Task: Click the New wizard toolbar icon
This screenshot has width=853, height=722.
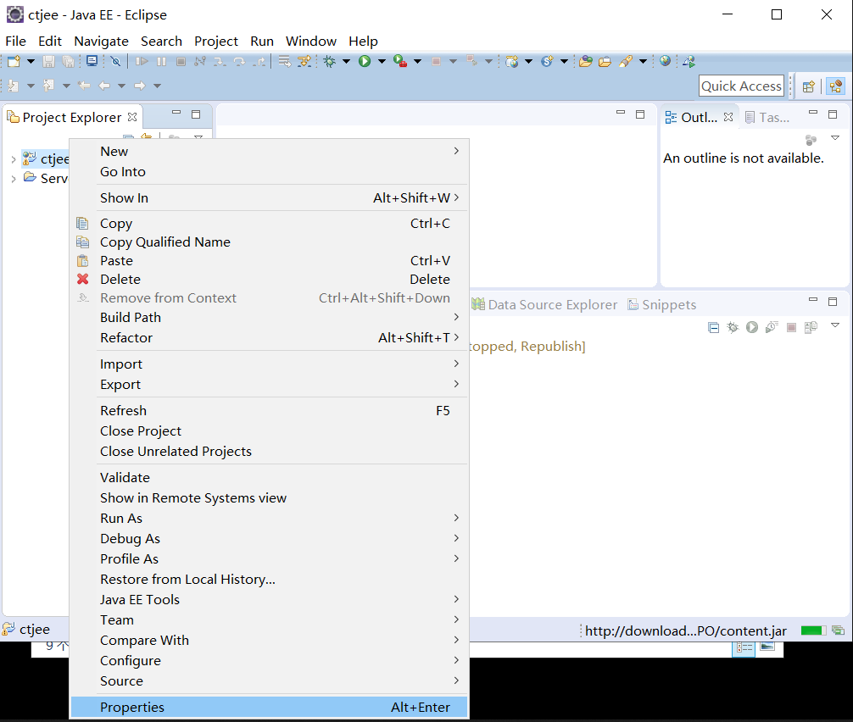Action: [x=14, y=61]
